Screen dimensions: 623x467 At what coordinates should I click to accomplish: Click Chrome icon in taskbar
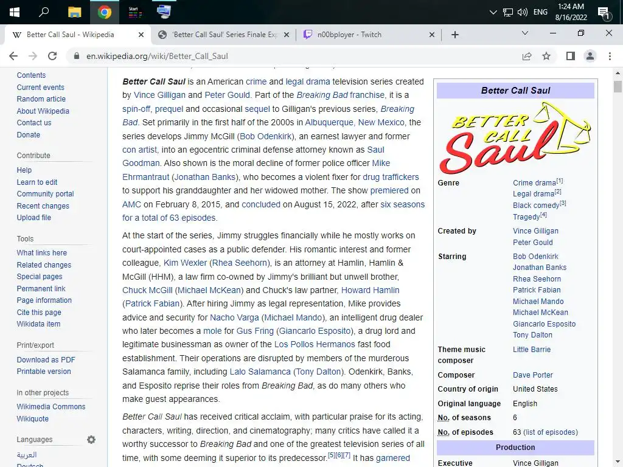pos(105,12)
